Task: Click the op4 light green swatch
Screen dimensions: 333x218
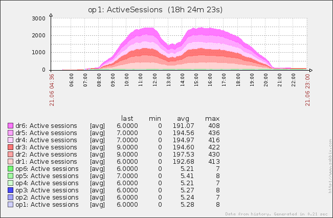Action: click(10, 183)
